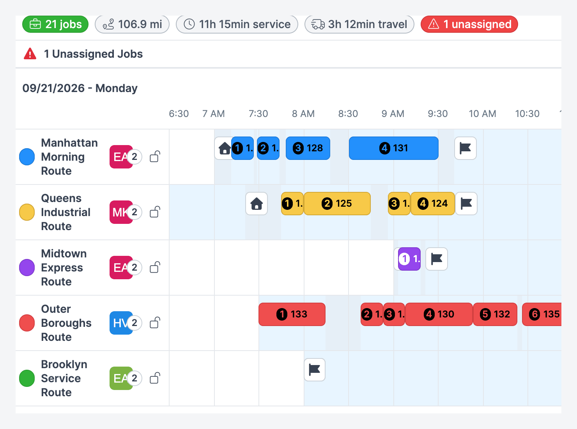This screenshot has height=429, width=577.
Task: Click the MK driver badge on Queens route
Action: tap(121, 212)
